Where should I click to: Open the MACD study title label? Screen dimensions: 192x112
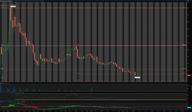[x=8, y=102]
